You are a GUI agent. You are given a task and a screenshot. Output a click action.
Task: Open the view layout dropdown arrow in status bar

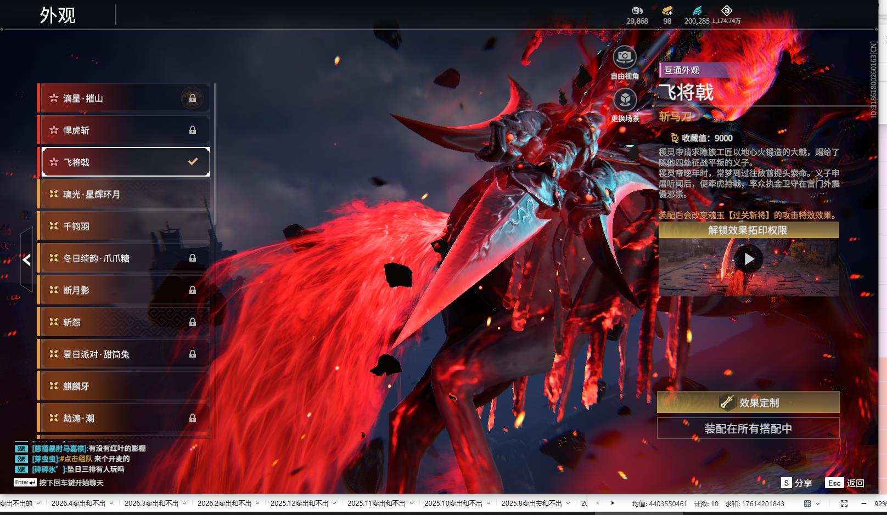point(818,503)
